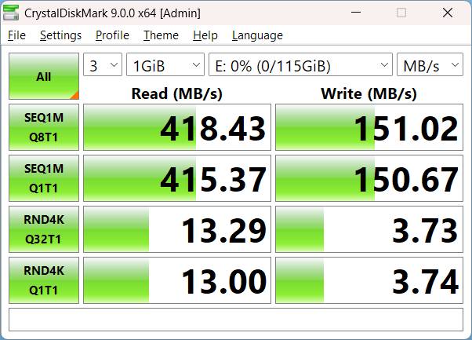Run the RND4K Q1T1 benchmark
The height and width of the screenshot is (340, 472).
tap(43, 280)
